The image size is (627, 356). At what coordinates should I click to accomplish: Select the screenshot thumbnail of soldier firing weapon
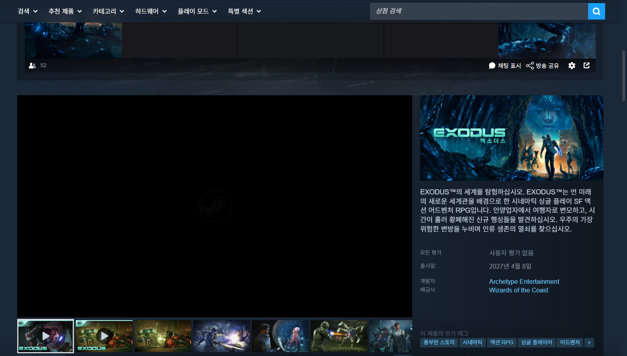[339, 336]
